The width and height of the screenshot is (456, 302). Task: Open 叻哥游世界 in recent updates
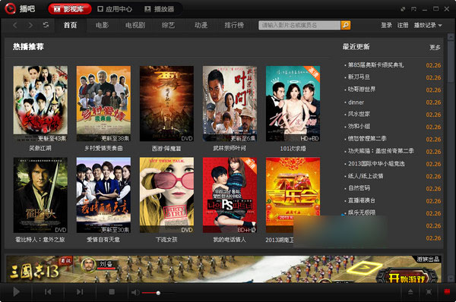(x=362, y=90)
